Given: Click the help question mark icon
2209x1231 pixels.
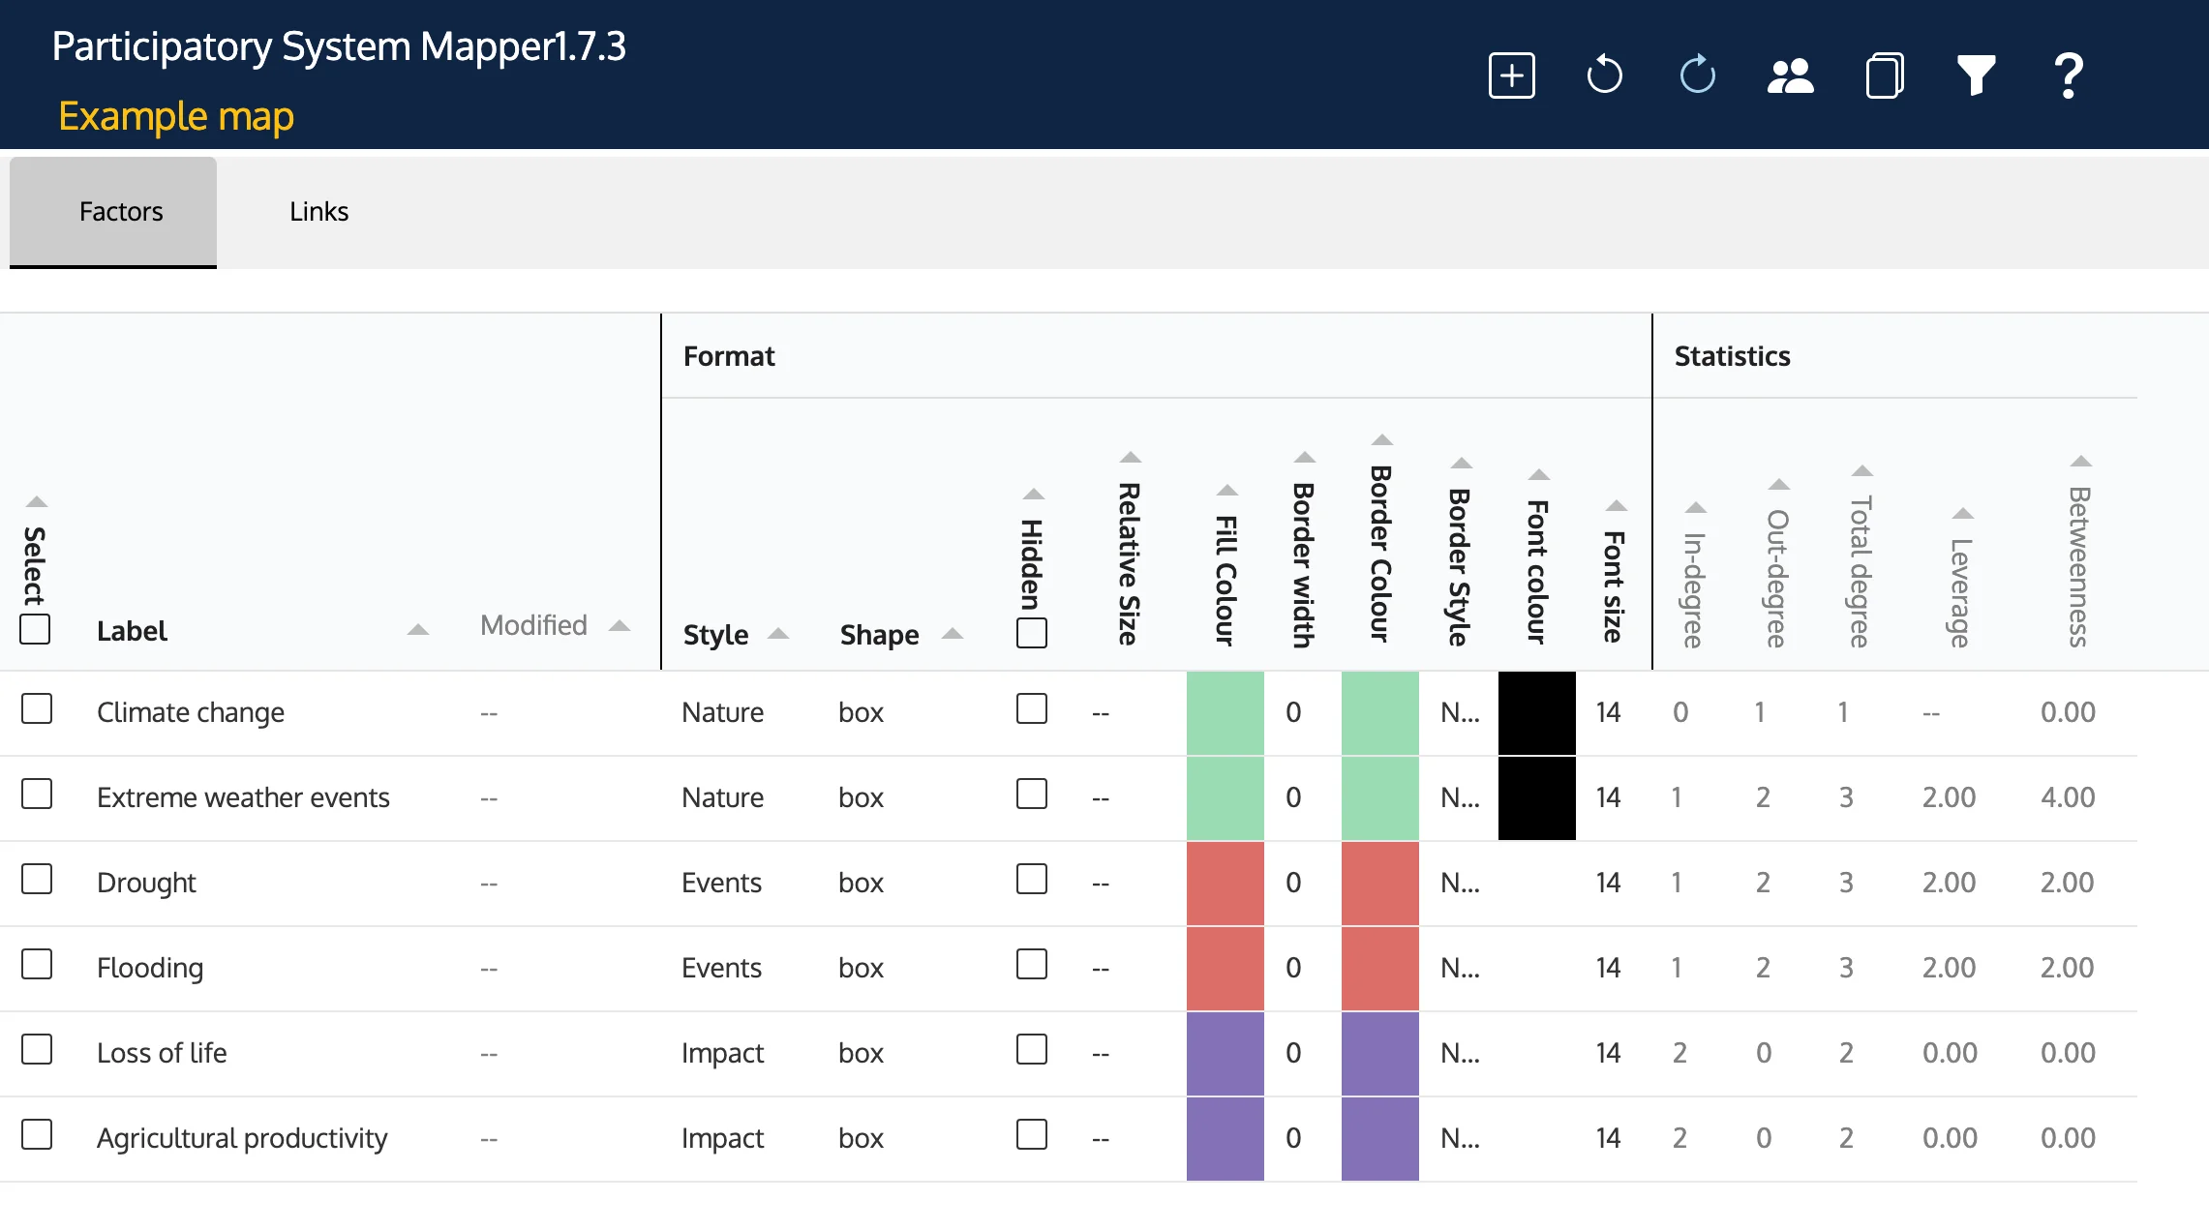Looking at the screenshot, I should [2069, 75].
